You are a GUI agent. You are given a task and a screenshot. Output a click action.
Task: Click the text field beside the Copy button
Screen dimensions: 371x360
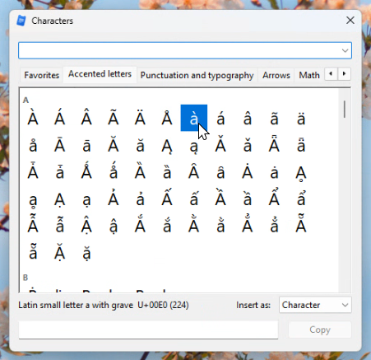tap(148, 330)
